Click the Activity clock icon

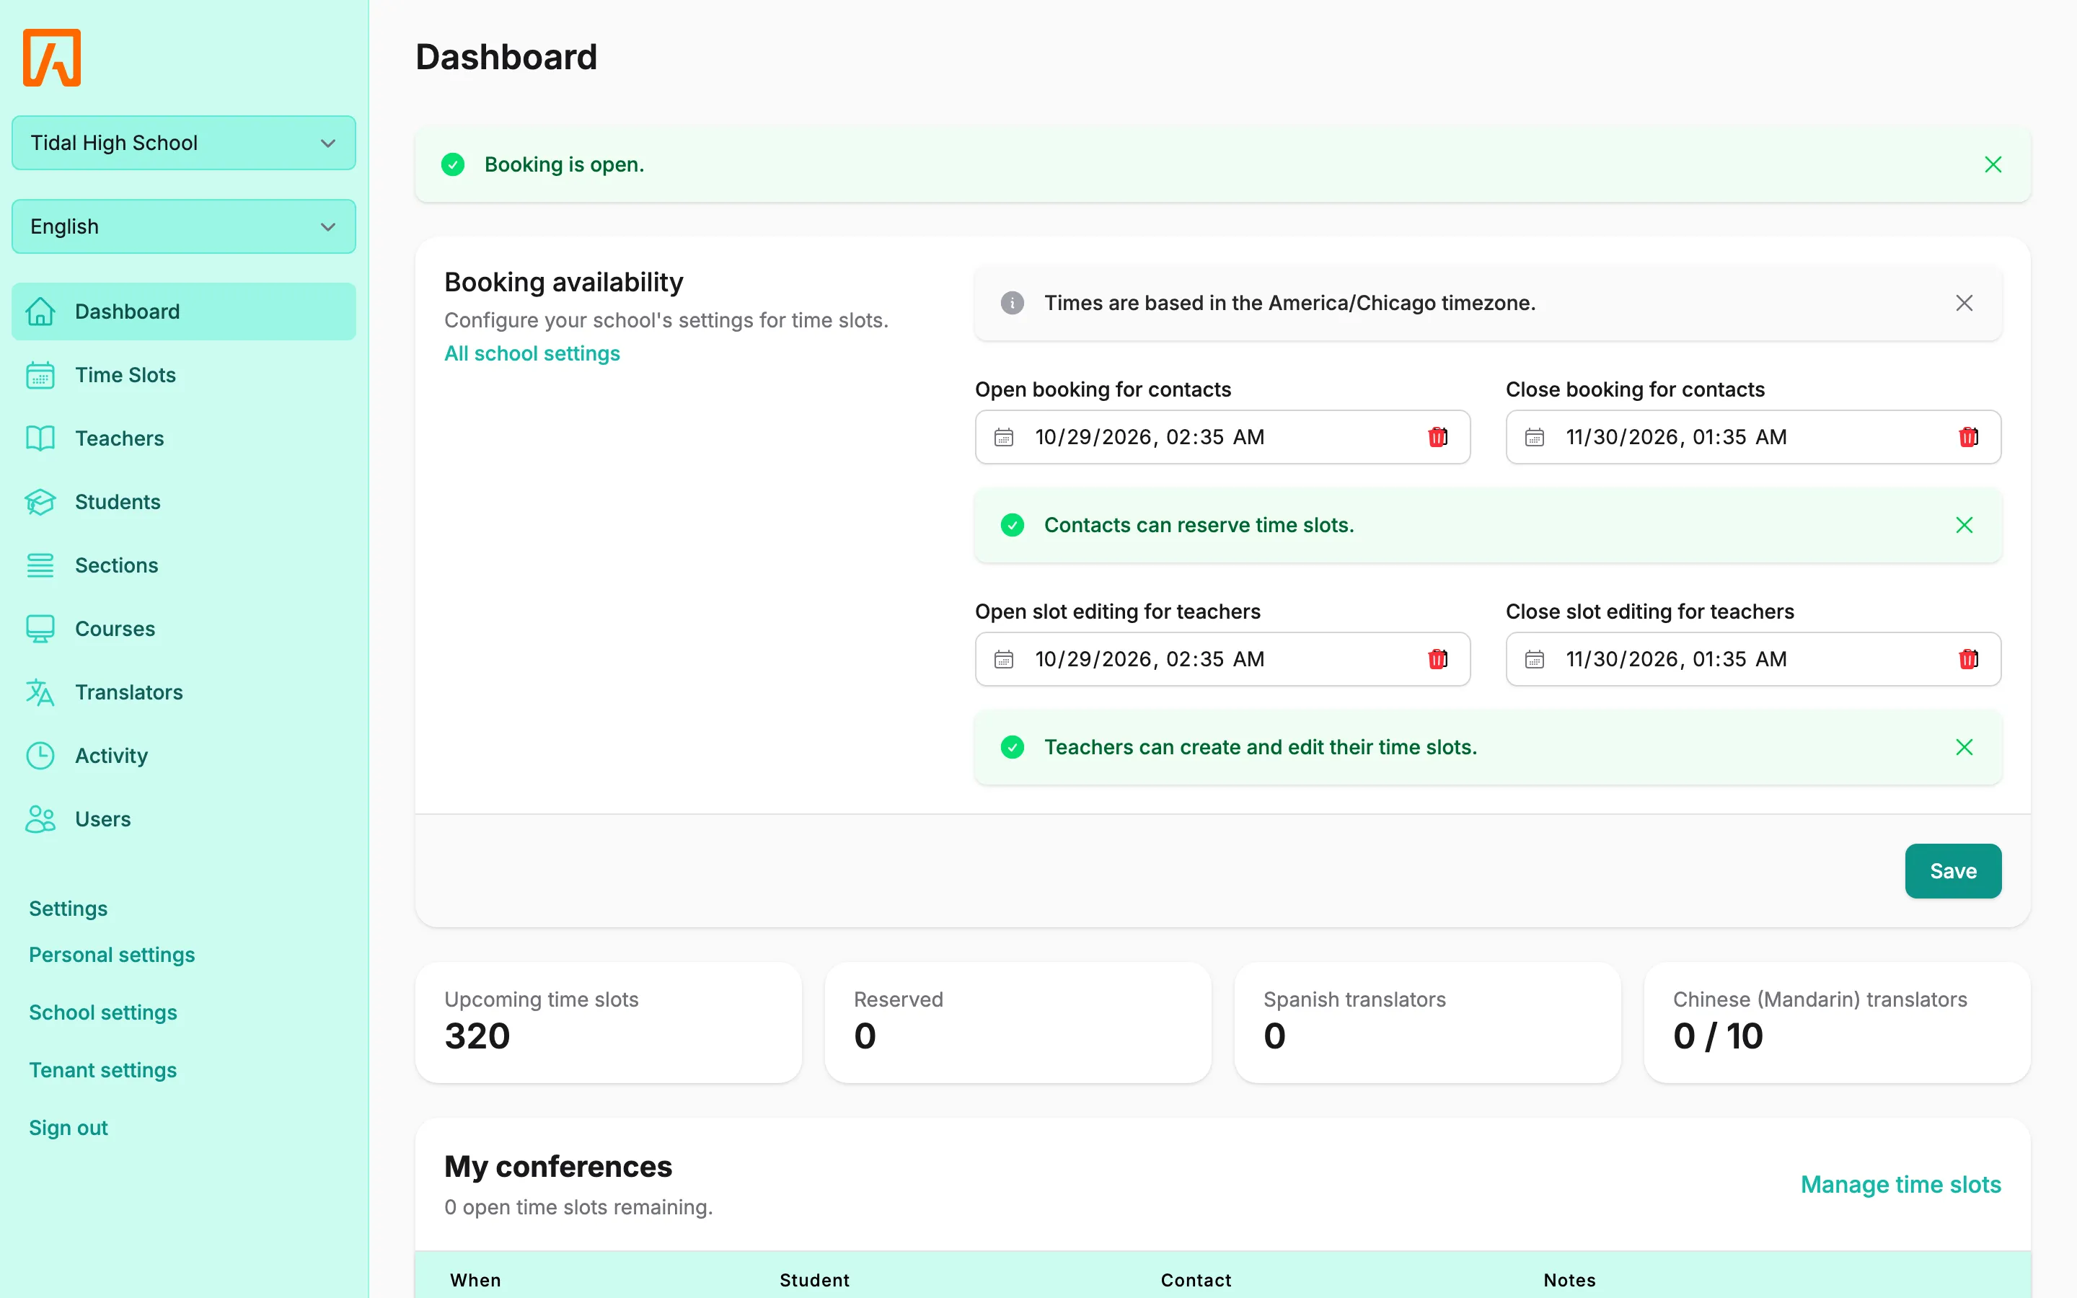pyautogui.click(x=40, y=756)
